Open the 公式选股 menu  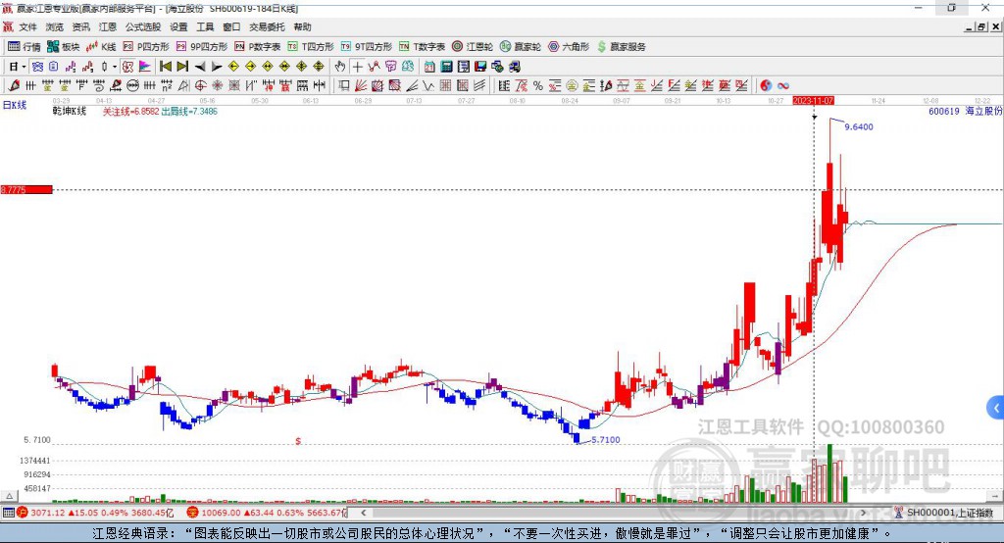143,26
